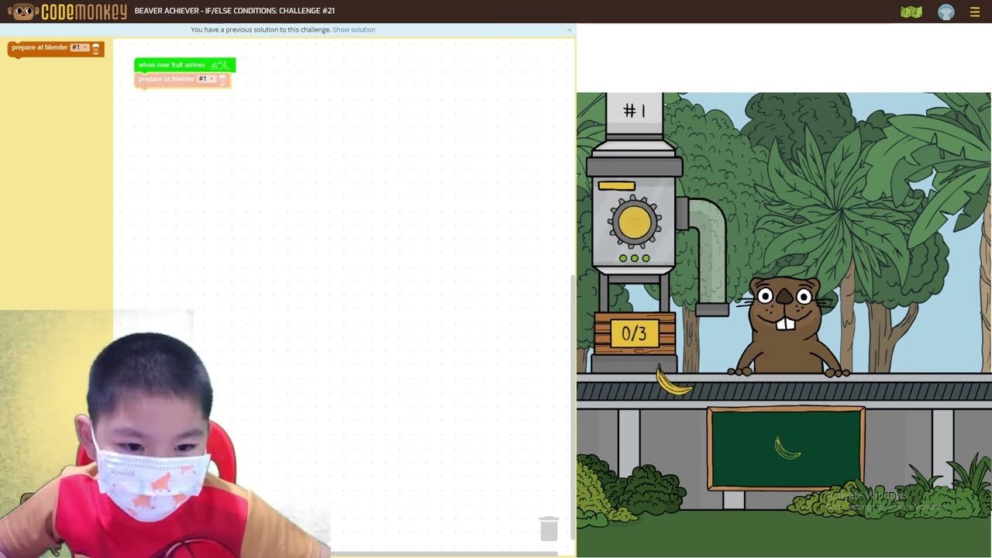Click the Show solution link
Screen dimensions: 992x558
[x=353, y=29]
